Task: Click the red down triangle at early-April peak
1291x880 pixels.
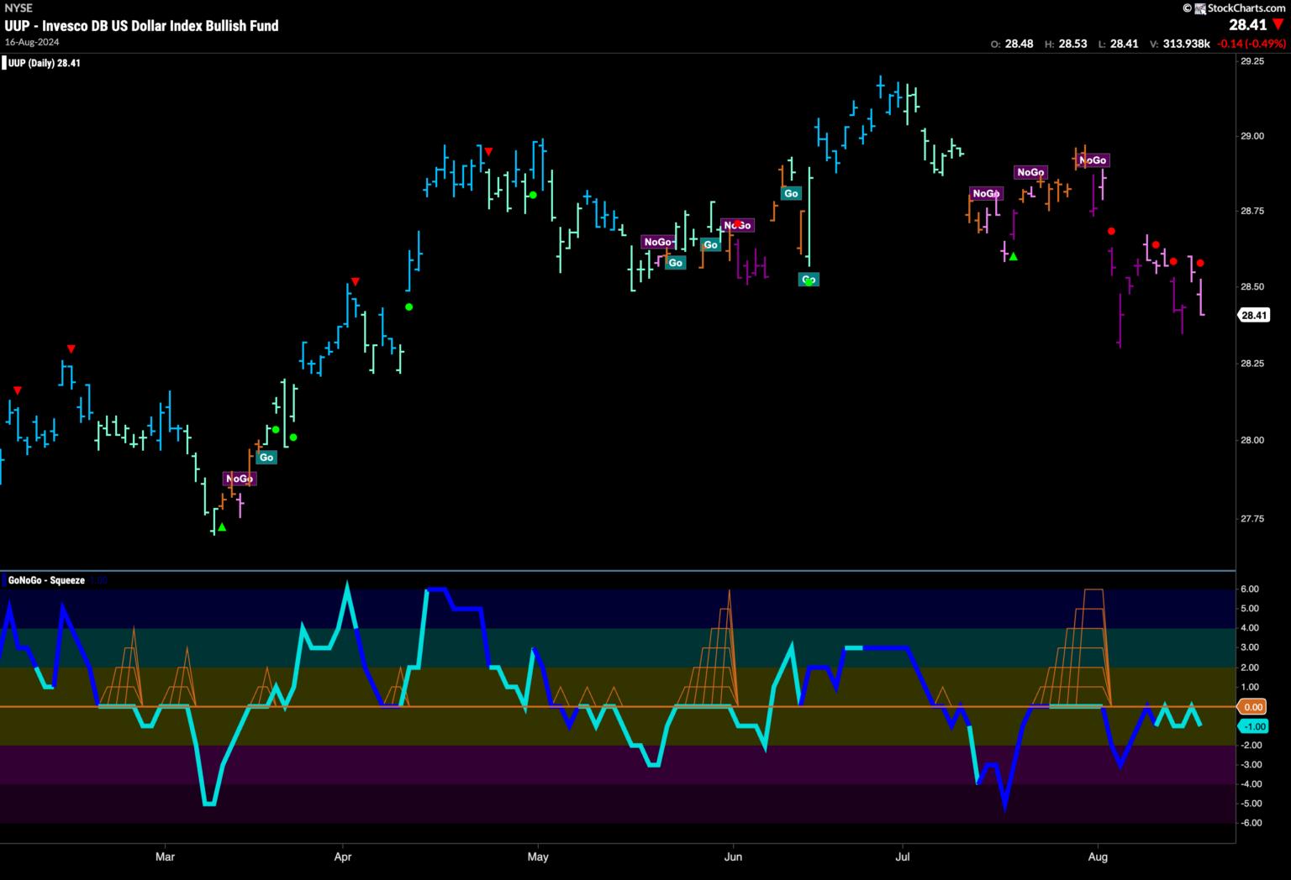Action: tap(355, 281)
